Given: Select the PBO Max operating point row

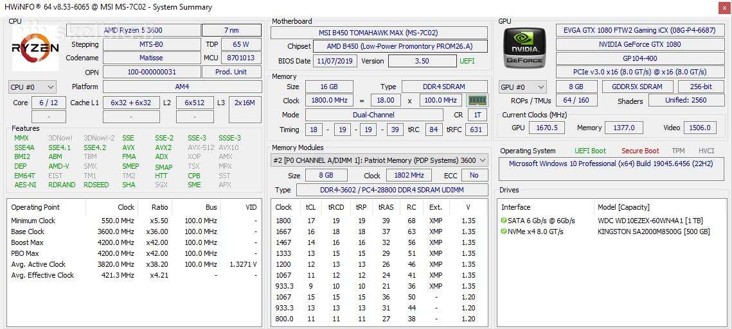Looking at the screenshot, I should point(134,253).
